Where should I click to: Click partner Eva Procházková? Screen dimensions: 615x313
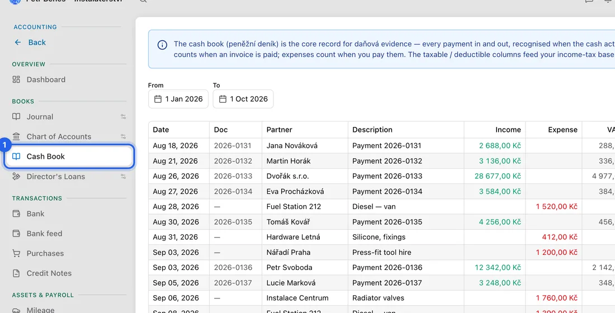(295, 191)
